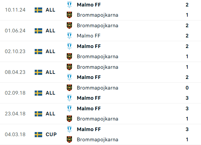
Task: Click Malmo FF score 3 in 23.04.18 match
Action: (187, 109)
